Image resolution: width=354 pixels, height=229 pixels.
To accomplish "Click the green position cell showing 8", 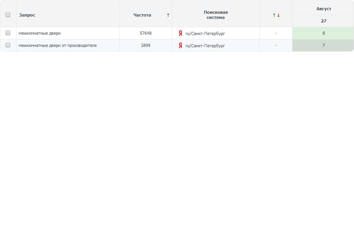I will coord(323,33).
